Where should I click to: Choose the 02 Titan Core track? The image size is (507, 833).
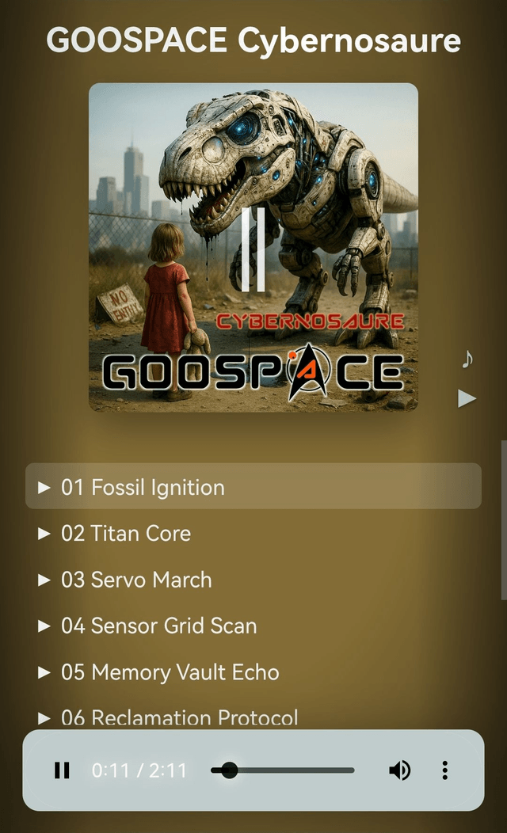coord(125,534)
